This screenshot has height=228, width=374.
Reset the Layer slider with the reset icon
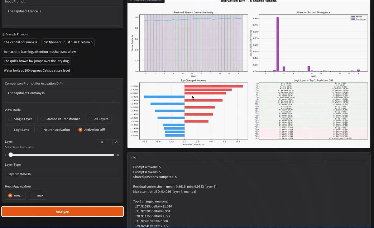point(116,142)
